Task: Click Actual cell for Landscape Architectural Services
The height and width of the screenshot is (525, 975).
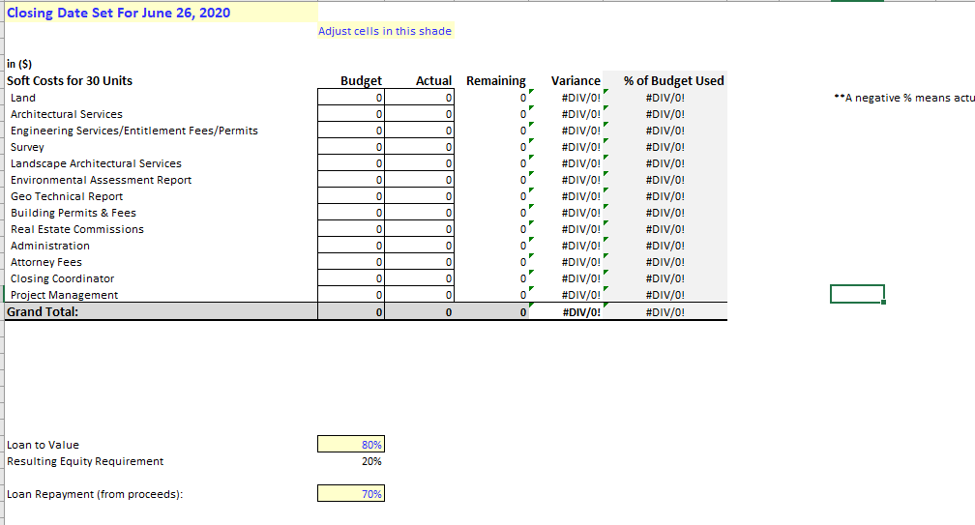Action: (419, 163)
